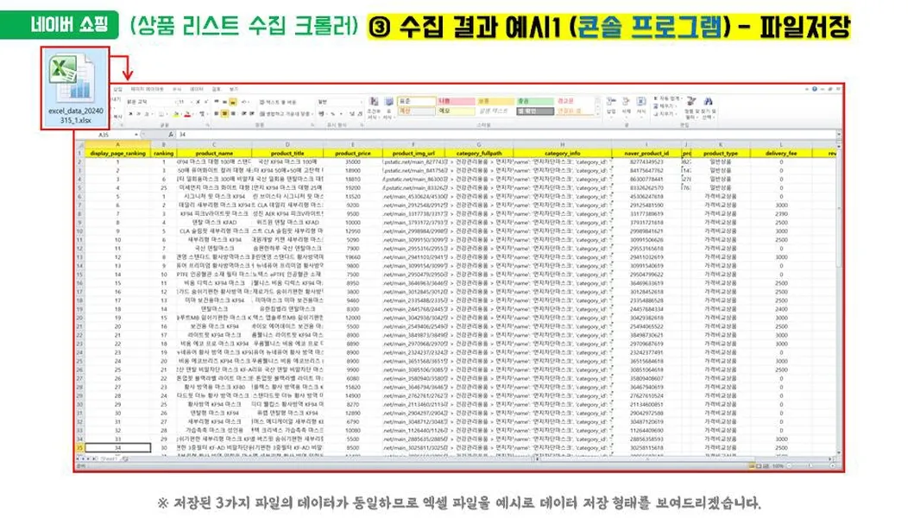Click the text orientation icon
The height and width of the screenshot is (518, 920).
point(244,102)
